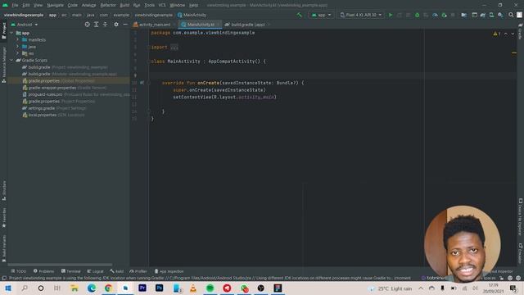Click the Project Structure folder icon in toolbar
This screenshot has width=524, height=295.
click(x=464, y=15)
